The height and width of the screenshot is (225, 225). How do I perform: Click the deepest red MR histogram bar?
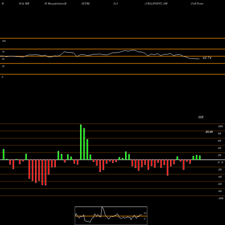click(x=45, y=172)
